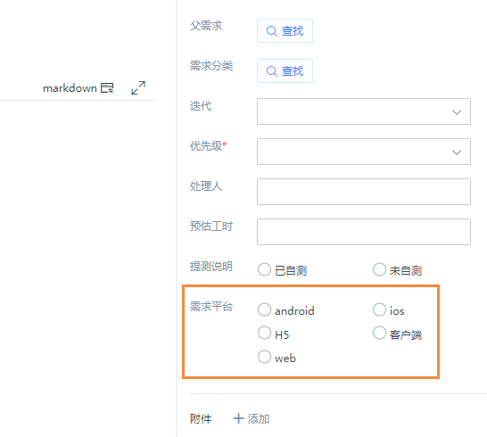Expand the editor to fullscreen
Viewport: 487px width, 437px height.
pos(138,88)
